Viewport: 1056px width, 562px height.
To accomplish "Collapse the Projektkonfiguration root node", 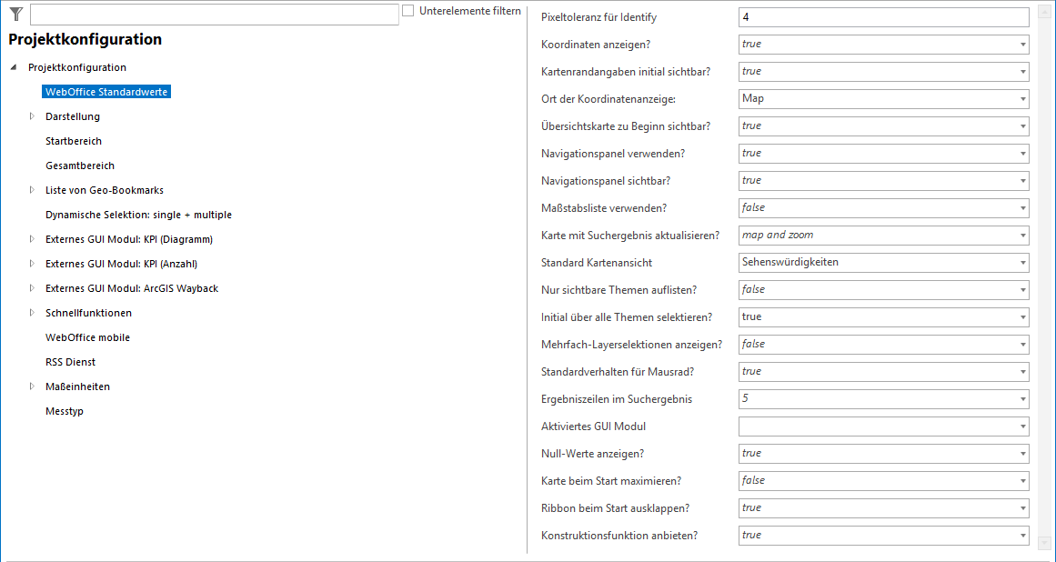I will [x=14, y=67].
